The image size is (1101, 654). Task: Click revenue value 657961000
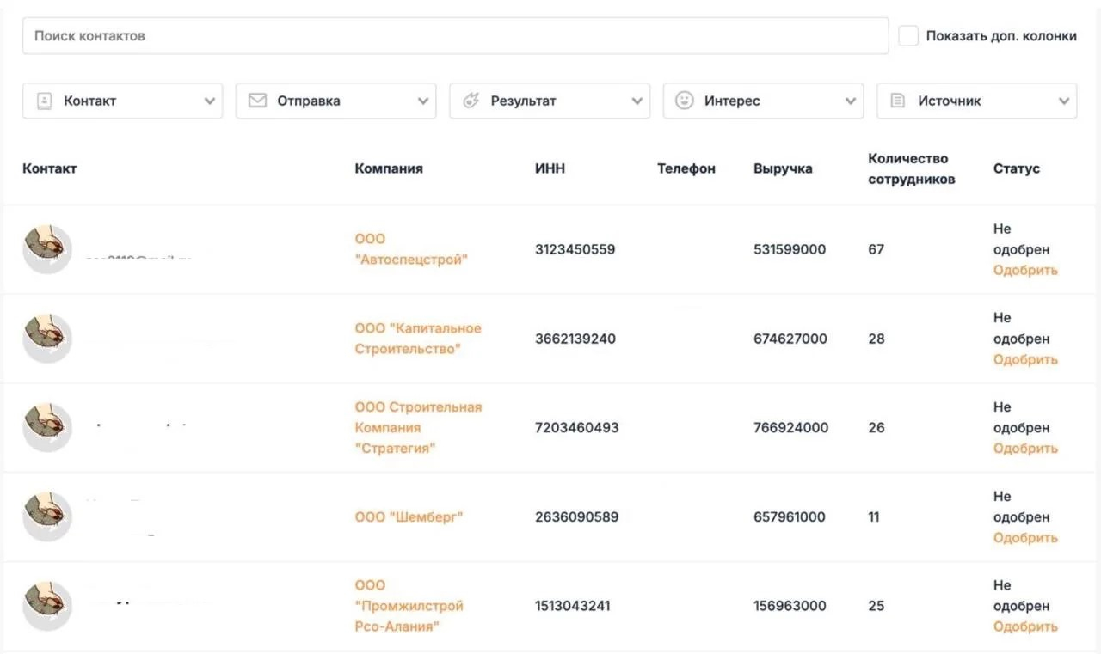tap(790, 516)
